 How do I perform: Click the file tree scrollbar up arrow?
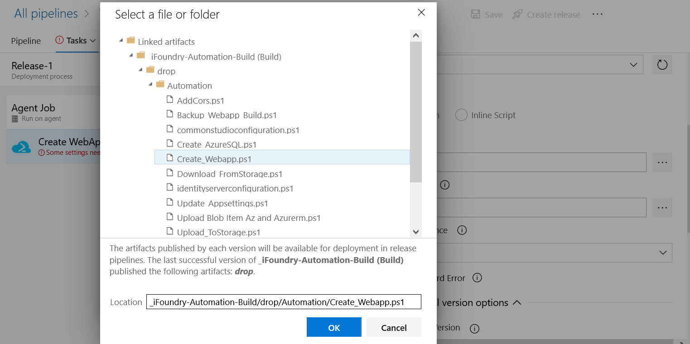(x=416, y=36)
